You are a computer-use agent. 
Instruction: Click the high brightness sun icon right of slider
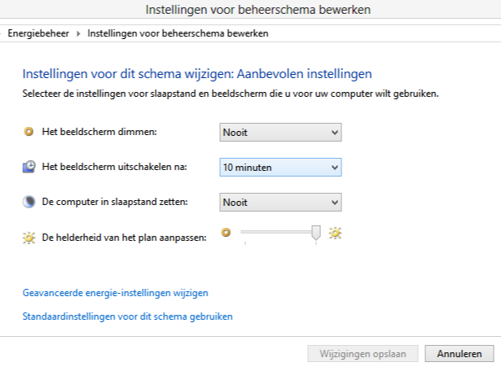pyautogui.click(x=335, y=233)
